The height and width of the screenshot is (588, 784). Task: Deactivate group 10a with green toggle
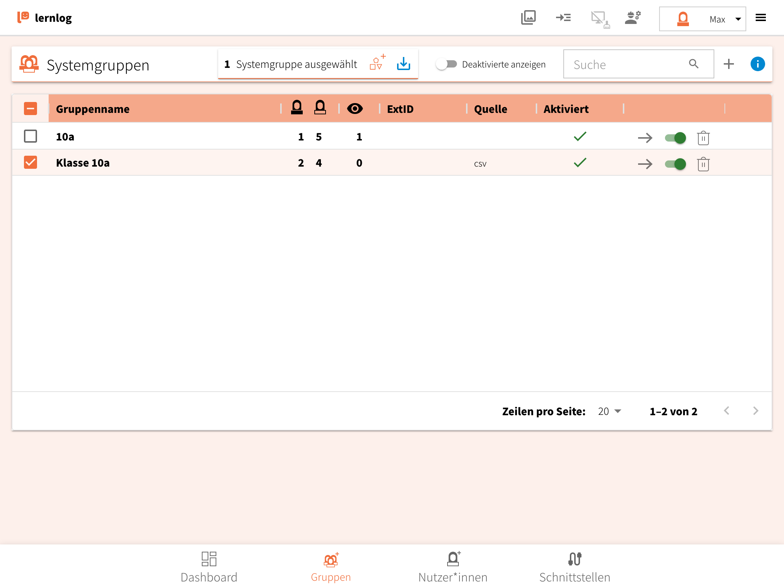675,138
